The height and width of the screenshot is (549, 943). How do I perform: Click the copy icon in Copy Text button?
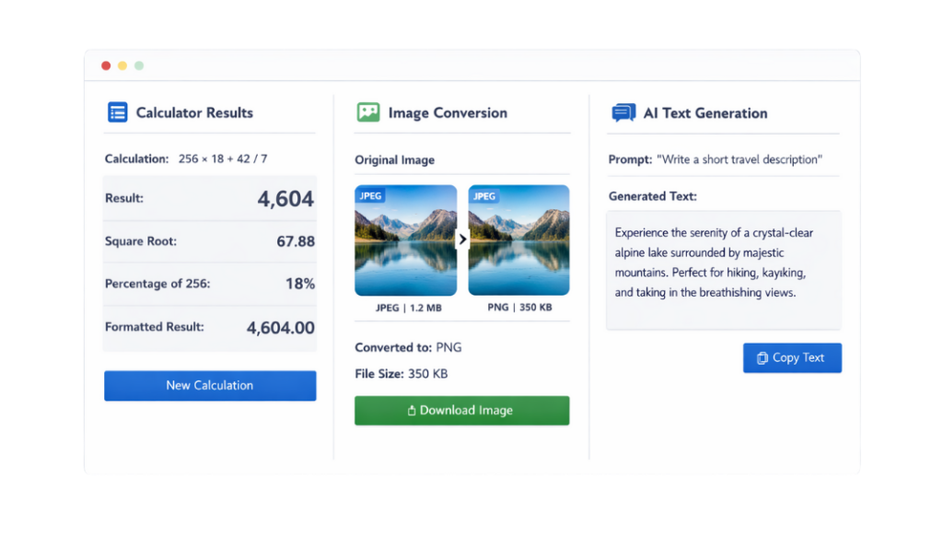pyautogui.click(x=762, y=358)
